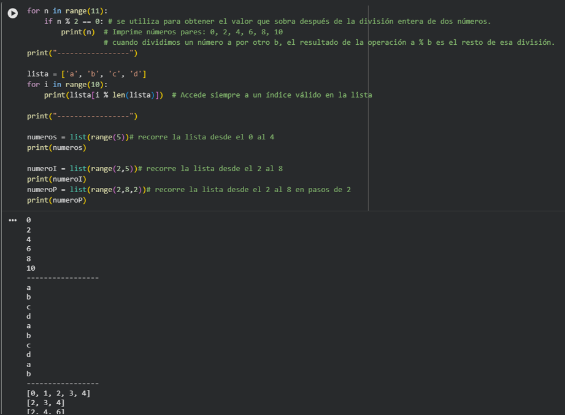Click the 'numeroP = list(range(2,8,2))' line
565x415 pixels.
coord(86,190)
